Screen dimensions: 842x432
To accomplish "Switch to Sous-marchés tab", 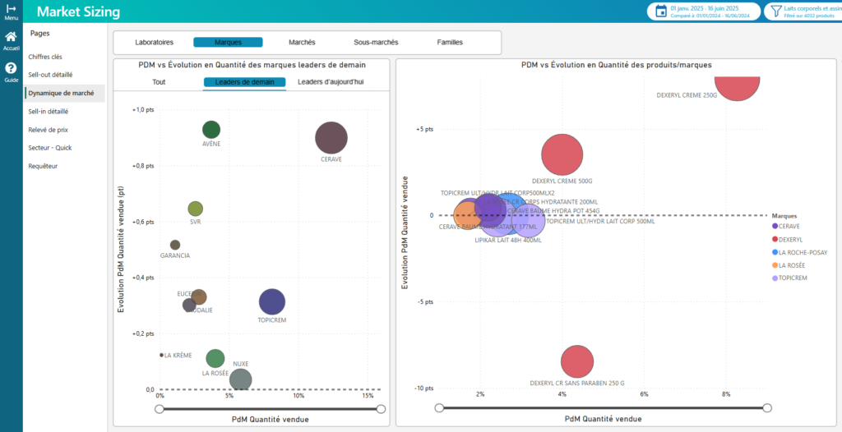I will 376,42.
